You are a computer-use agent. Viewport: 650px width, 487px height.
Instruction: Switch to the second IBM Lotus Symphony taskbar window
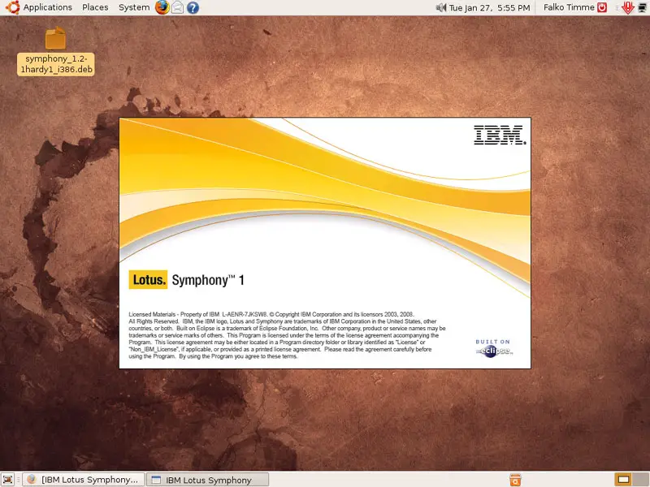208,480
